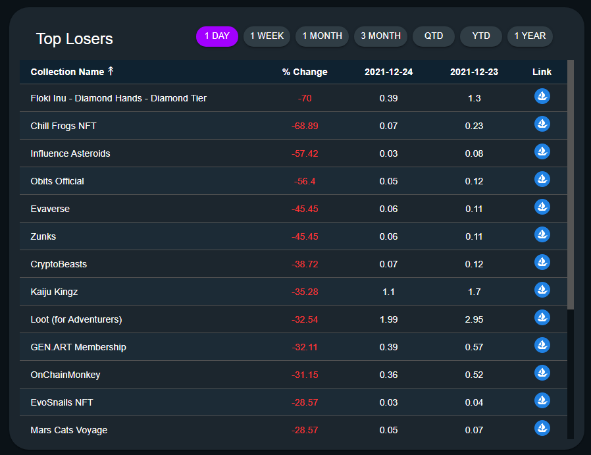Open OpenSea link for Mars Cats Voyage
591x455 pixels.
pyautogui.click(x=542, y=428)
